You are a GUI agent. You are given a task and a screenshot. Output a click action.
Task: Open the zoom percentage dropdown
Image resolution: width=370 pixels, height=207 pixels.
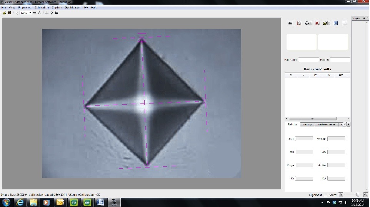click(30, 13)
